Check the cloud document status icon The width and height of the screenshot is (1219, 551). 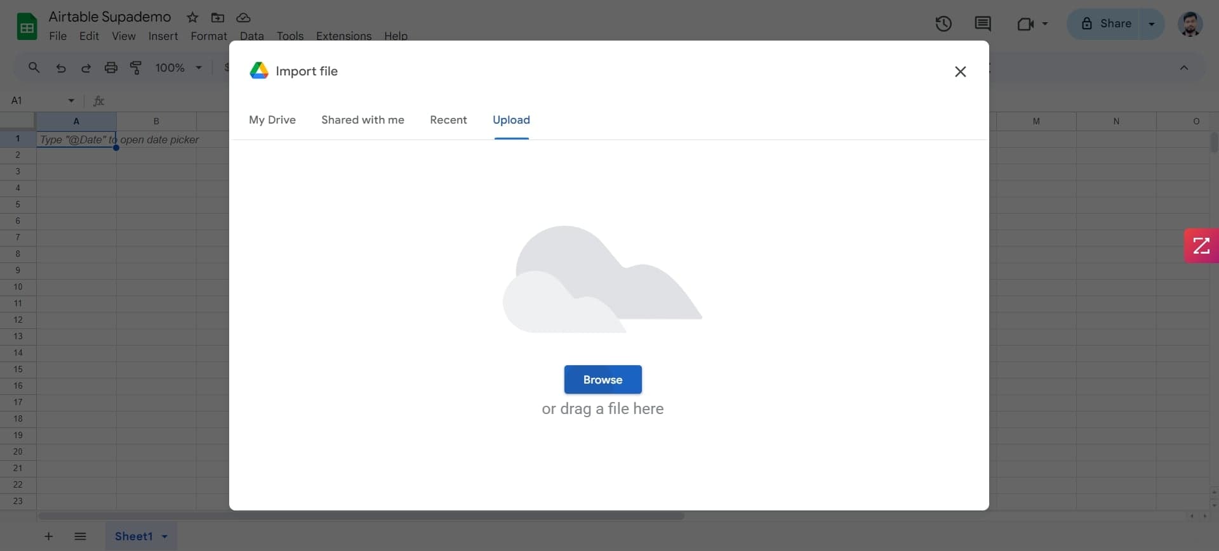[x=243, y=17]
